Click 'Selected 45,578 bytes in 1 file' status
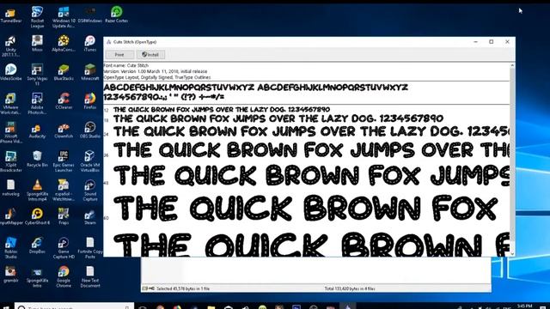Screen dimensions: 550x309 183,288
